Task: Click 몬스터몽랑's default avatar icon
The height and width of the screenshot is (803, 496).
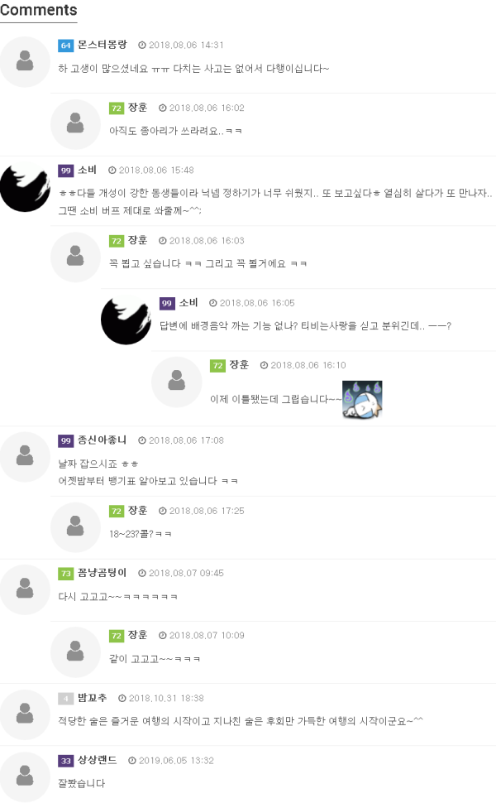Action: 25,61
